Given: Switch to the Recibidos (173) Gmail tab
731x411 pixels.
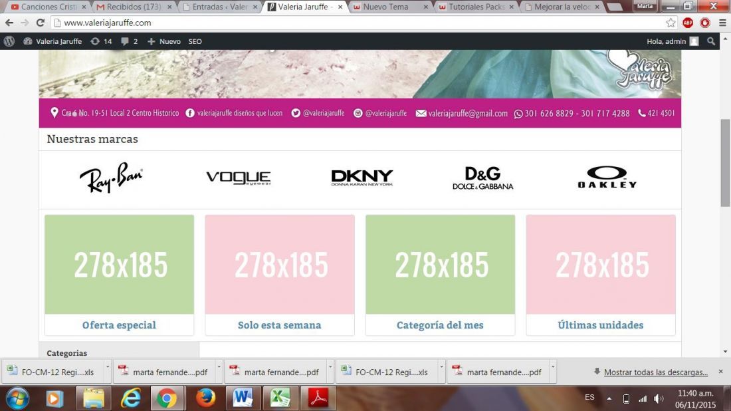Looking at the screenshot, I should click(x=134, y=7).
